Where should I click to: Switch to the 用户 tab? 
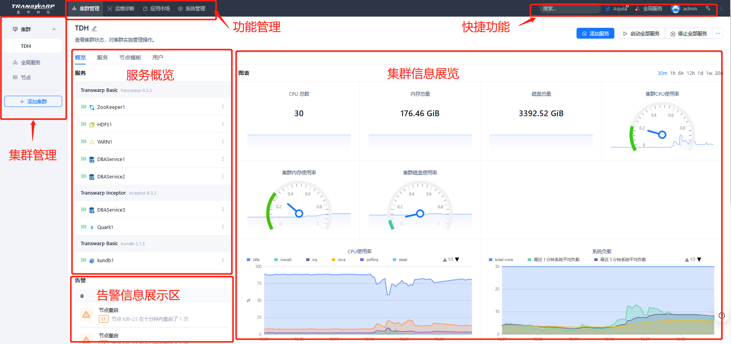[x=158, y=58]
